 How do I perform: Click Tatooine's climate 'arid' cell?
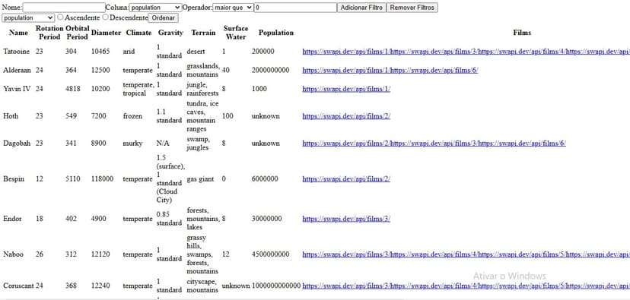pyautogui.click(x=129, y=52)
